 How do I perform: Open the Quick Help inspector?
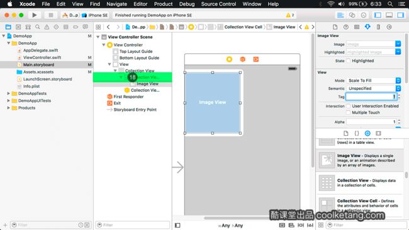(346, 27)
